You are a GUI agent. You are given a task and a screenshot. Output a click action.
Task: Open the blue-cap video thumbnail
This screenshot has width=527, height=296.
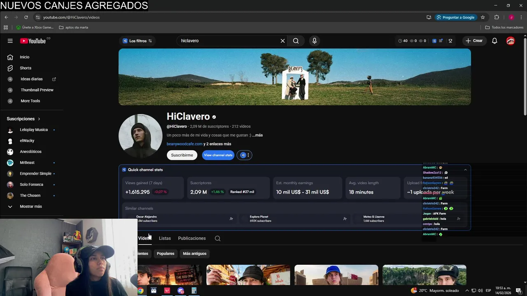[x=336, y=275]
